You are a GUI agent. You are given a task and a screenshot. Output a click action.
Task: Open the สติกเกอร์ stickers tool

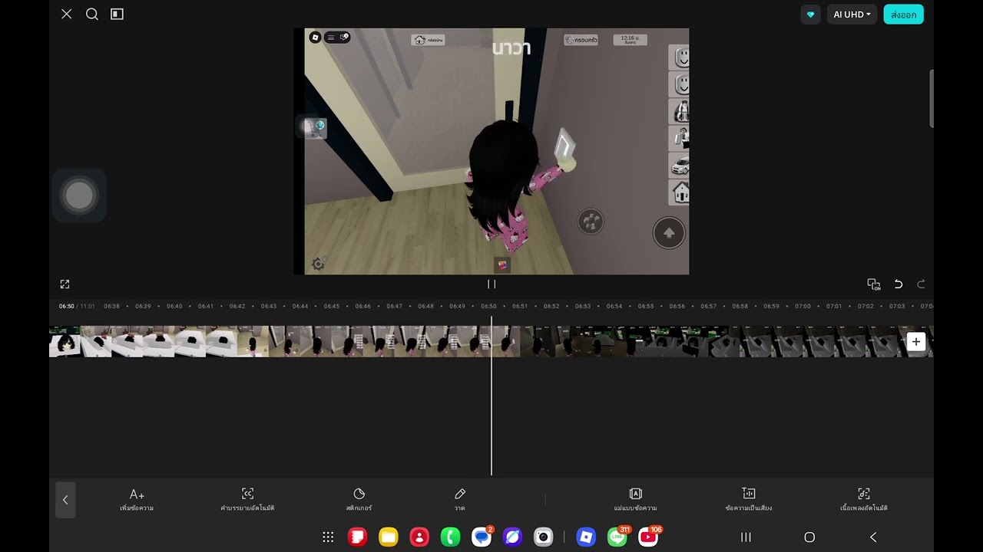pos(359,500)
